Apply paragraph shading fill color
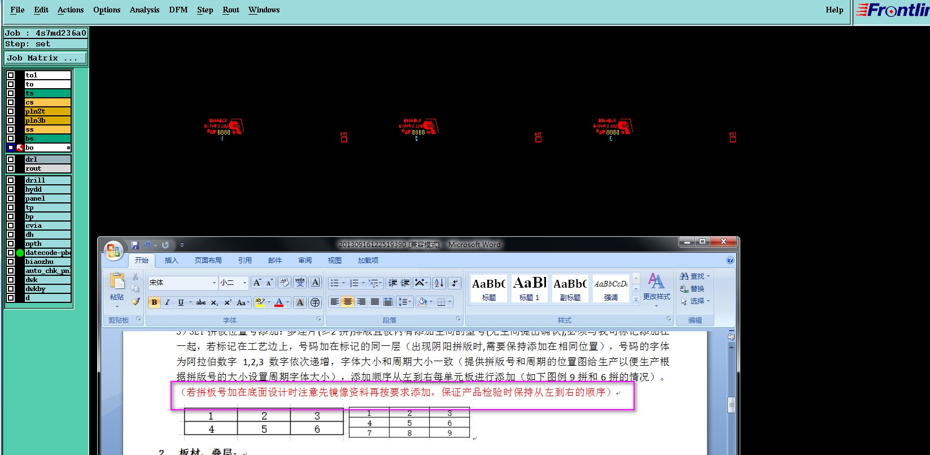 point(422,302)
